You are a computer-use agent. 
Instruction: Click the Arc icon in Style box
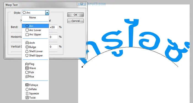point(24,13)
